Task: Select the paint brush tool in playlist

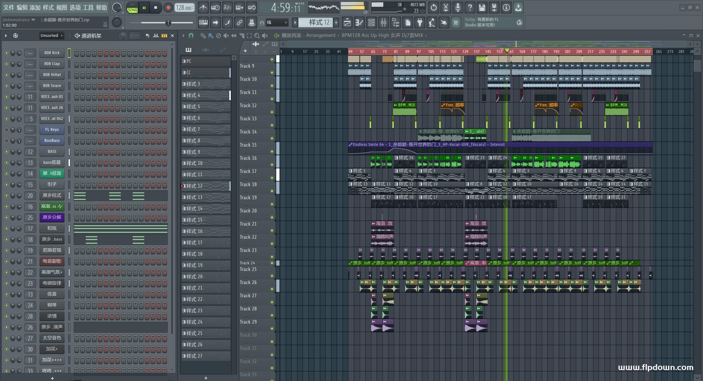Action: (x=211, y=35)
